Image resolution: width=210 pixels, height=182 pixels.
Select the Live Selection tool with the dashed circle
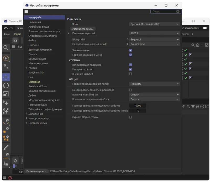point(6,58)
